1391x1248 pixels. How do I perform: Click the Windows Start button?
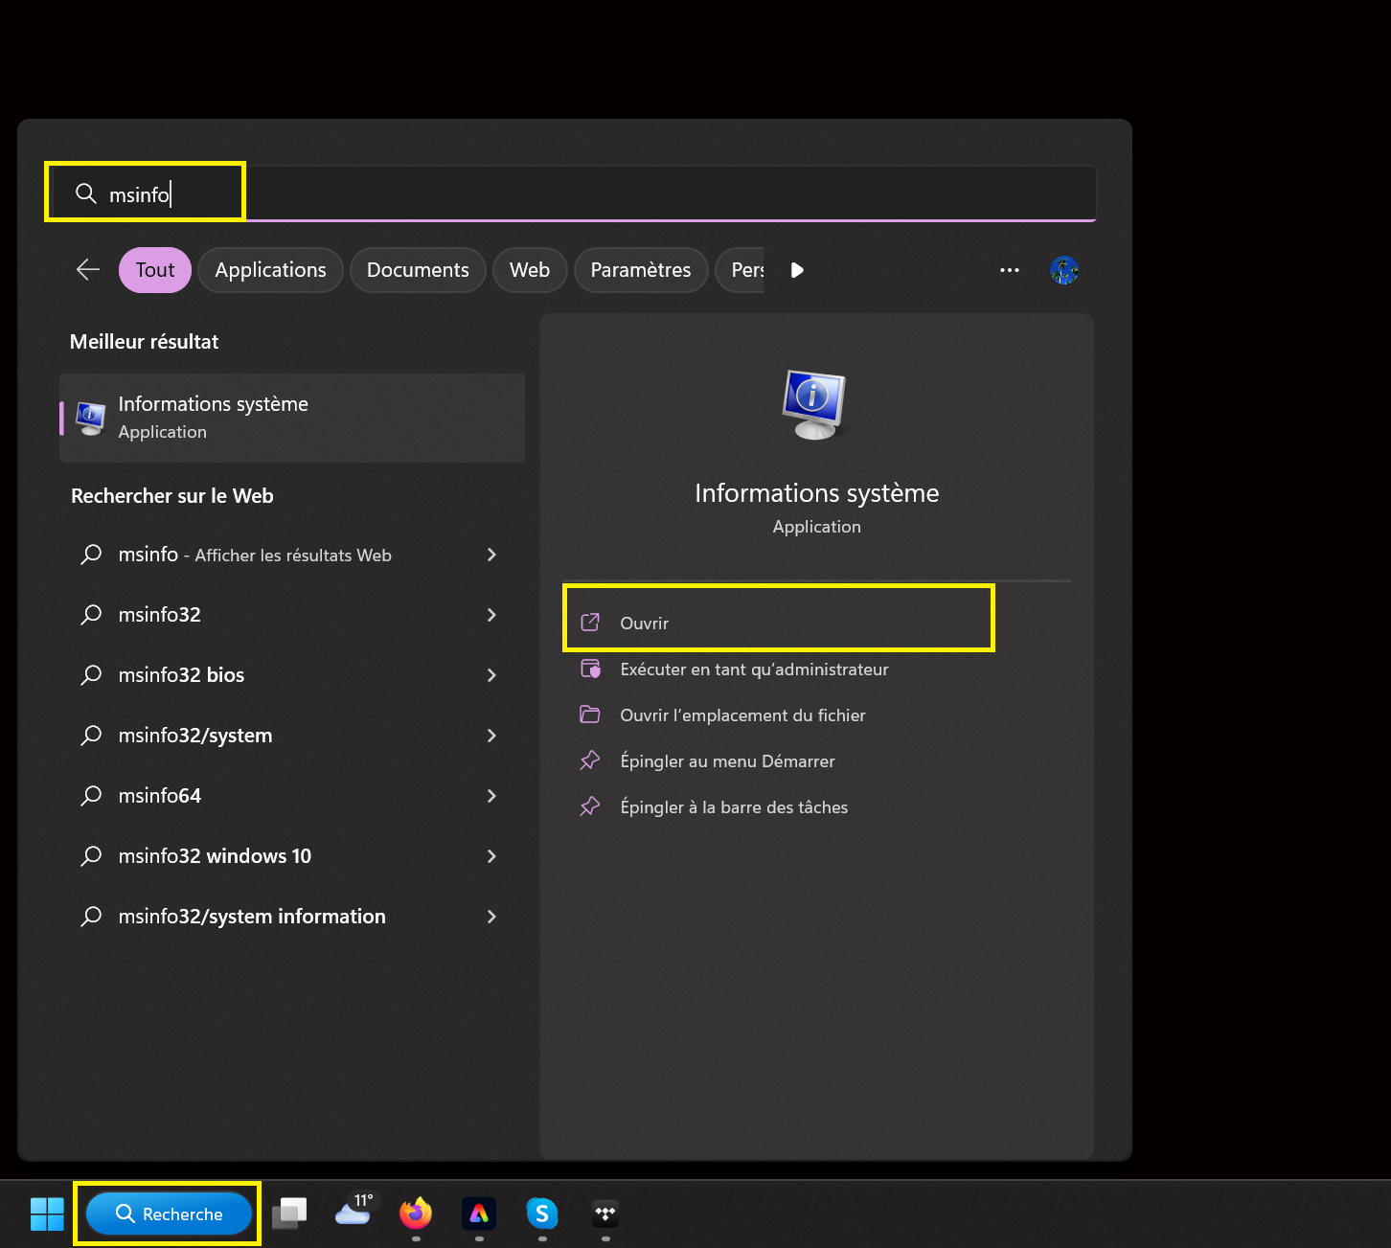pos(47,1214)
